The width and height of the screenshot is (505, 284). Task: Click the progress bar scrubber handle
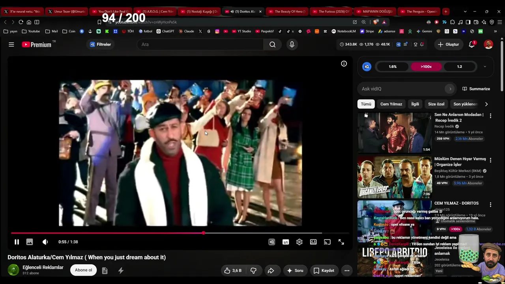[204, 233]
